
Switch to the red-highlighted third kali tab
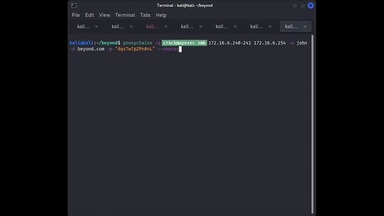[152, 26]
